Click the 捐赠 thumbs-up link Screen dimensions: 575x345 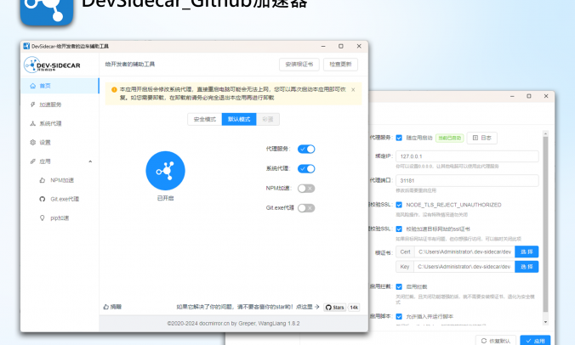coord(112,307)
